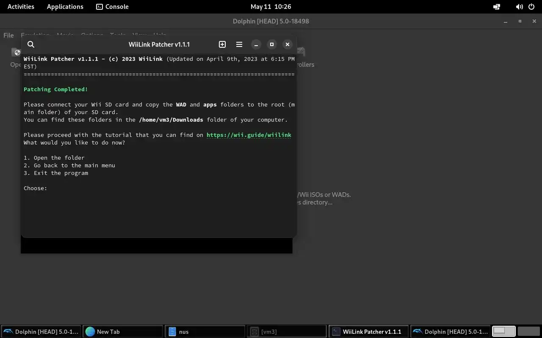Open the Dolphin File menu

click(8, 35)
